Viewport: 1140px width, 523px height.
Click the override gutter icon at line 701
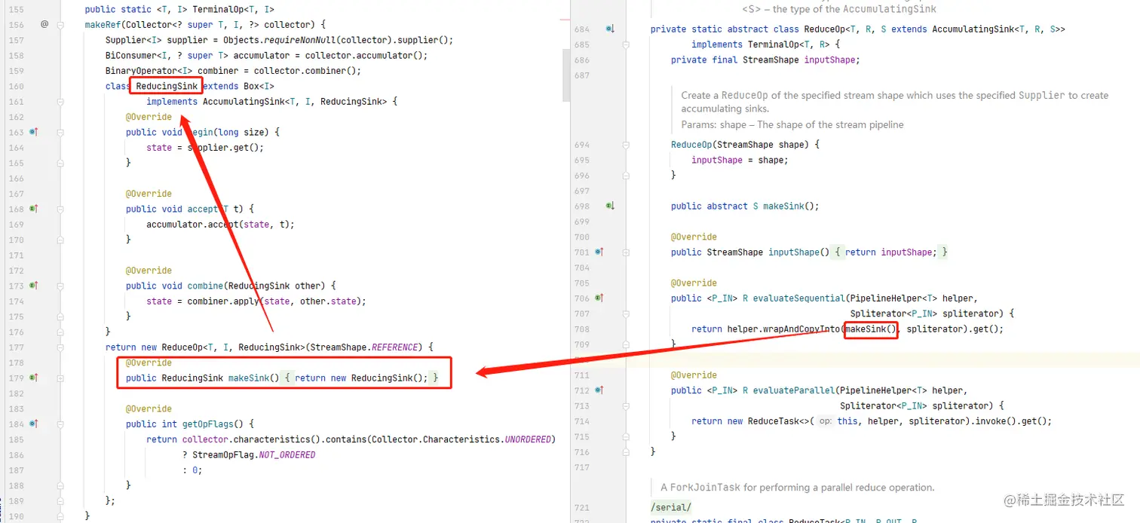tap(599, 252)
